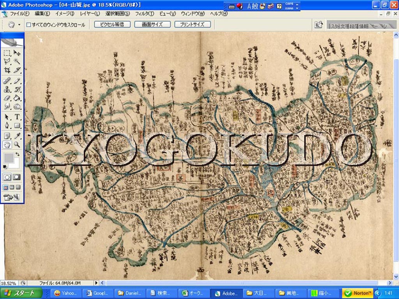Open 選択範囲(S) menu

coord(118,14)
